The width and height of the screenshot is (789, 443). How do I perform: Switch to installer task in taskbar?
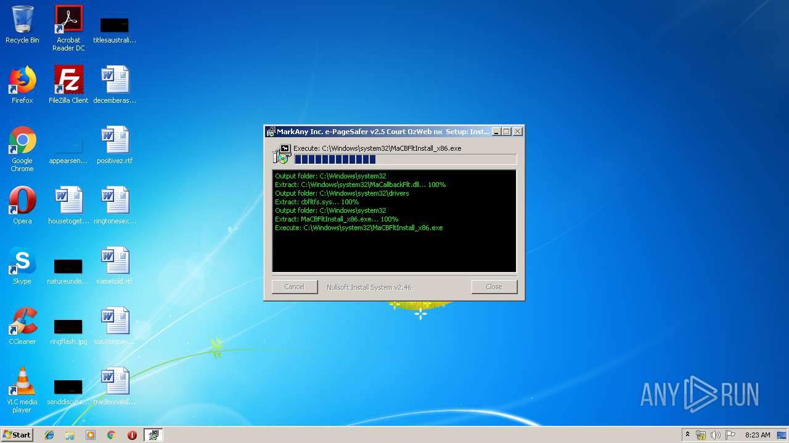click(153, 435)
